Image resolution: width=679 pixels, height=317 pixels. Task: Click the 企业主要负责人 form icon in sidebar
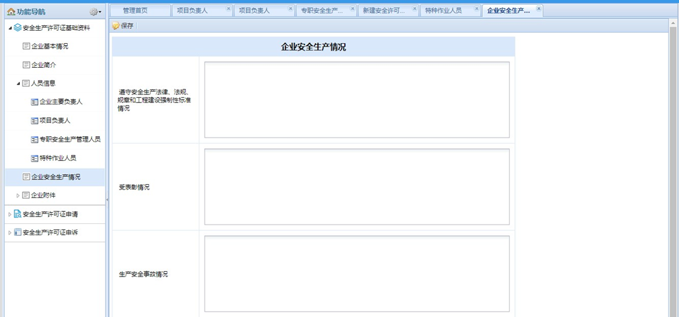pos(35,102)
